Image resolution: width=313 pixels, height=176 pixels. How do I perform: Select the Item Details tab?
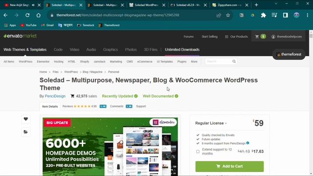pos(50,107)
